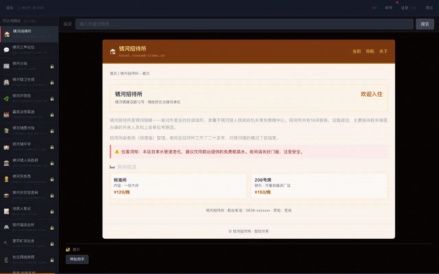
Task: Click the 锈河之声论坛 speech bubble icon
Action: [7, 50]
